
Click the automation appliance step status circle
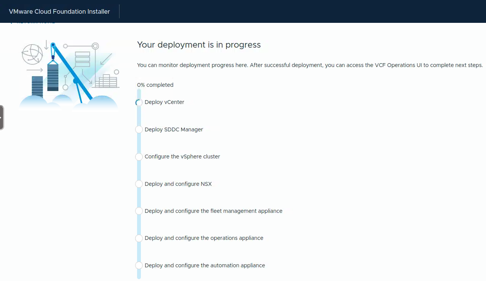139,265
